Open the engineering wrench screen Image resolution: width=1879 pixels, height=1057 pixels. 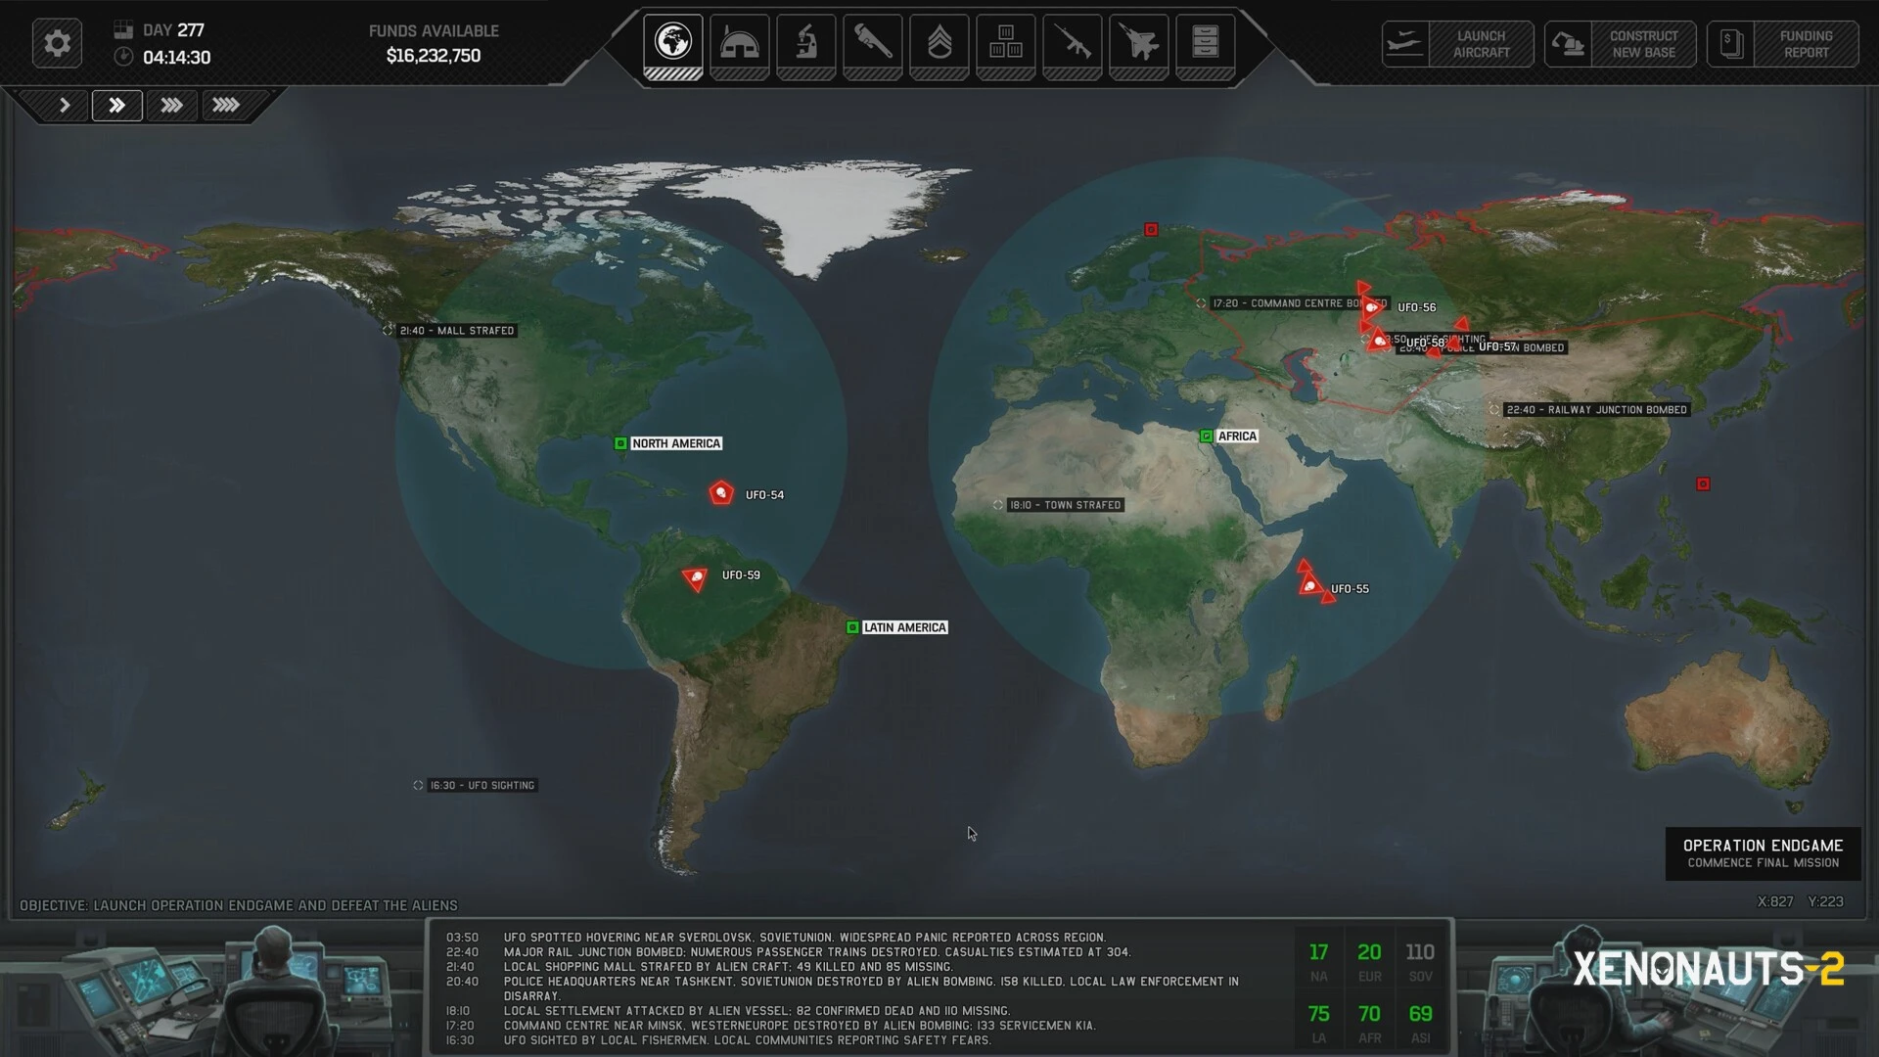pos(873,44)
